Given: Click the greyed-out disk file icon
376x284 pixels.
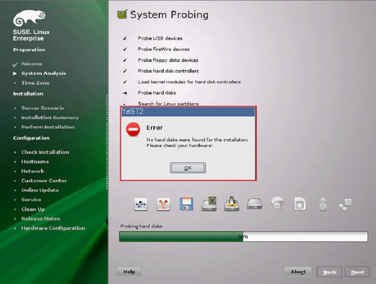Looking at the screenshot, I should 300,204.
